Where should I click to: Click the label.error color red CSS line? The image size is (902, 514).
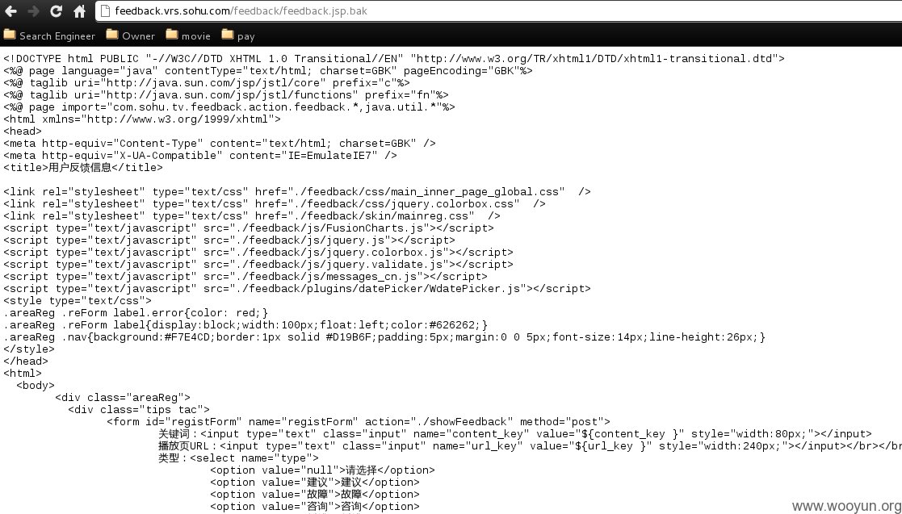click(136, 312)
